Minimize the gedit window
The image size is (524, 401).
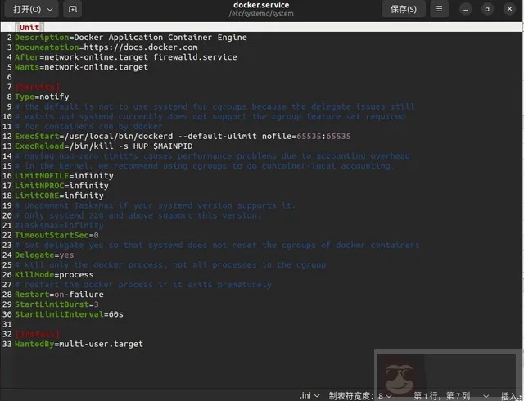467,10
